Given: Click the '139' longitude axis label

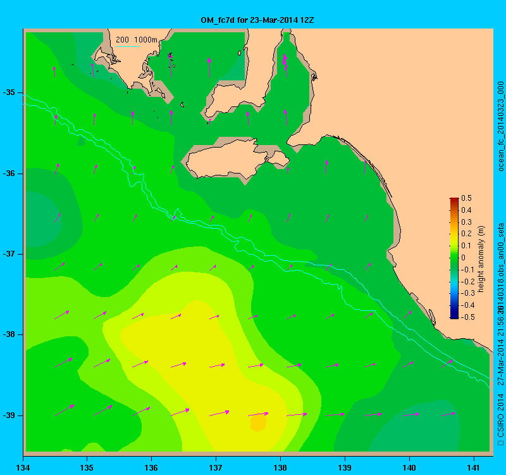Looking at the screenshot, I should 345,467.
